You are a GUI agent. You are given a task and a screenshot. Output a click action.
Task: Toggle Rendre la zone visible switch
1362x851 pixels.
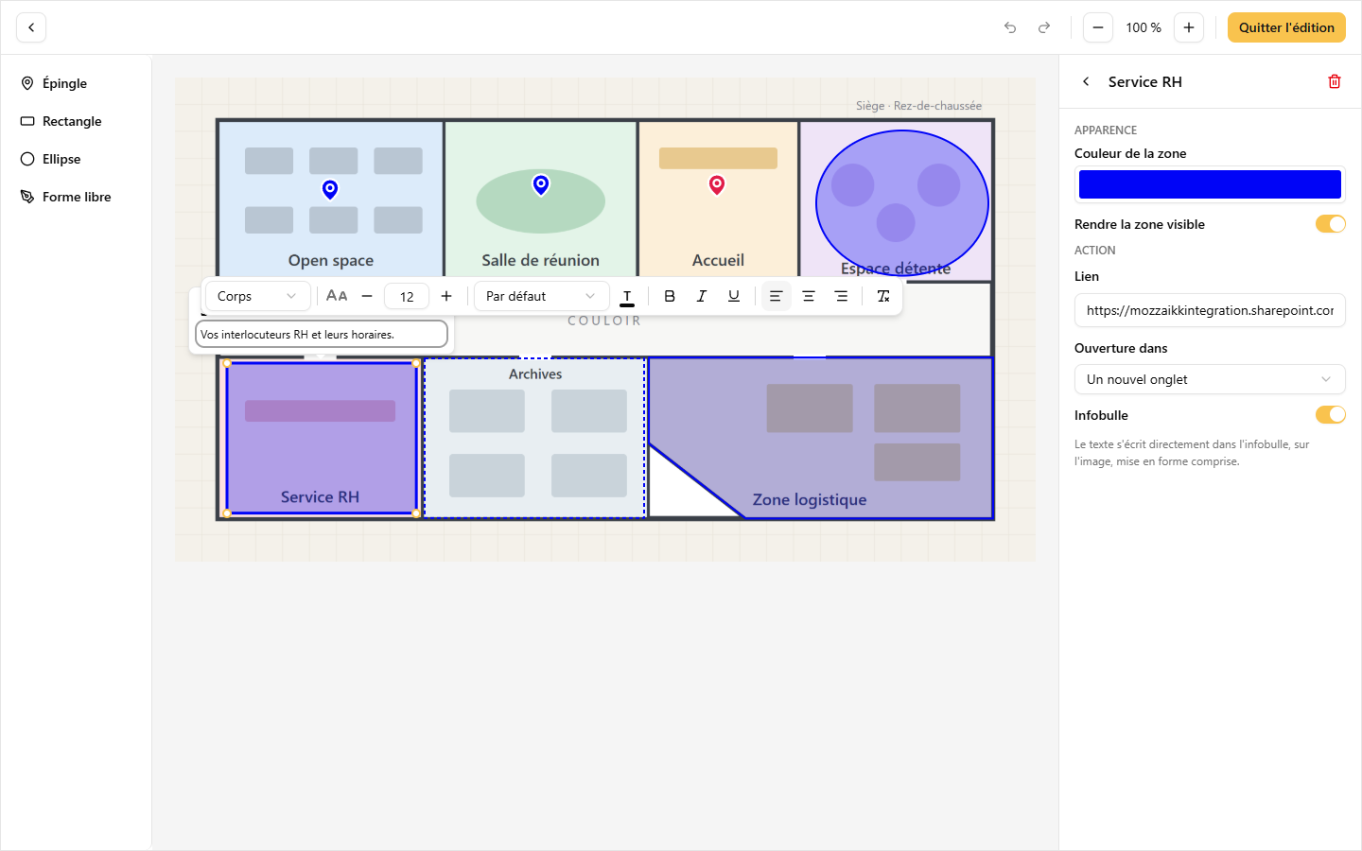tap(1331, 224)
